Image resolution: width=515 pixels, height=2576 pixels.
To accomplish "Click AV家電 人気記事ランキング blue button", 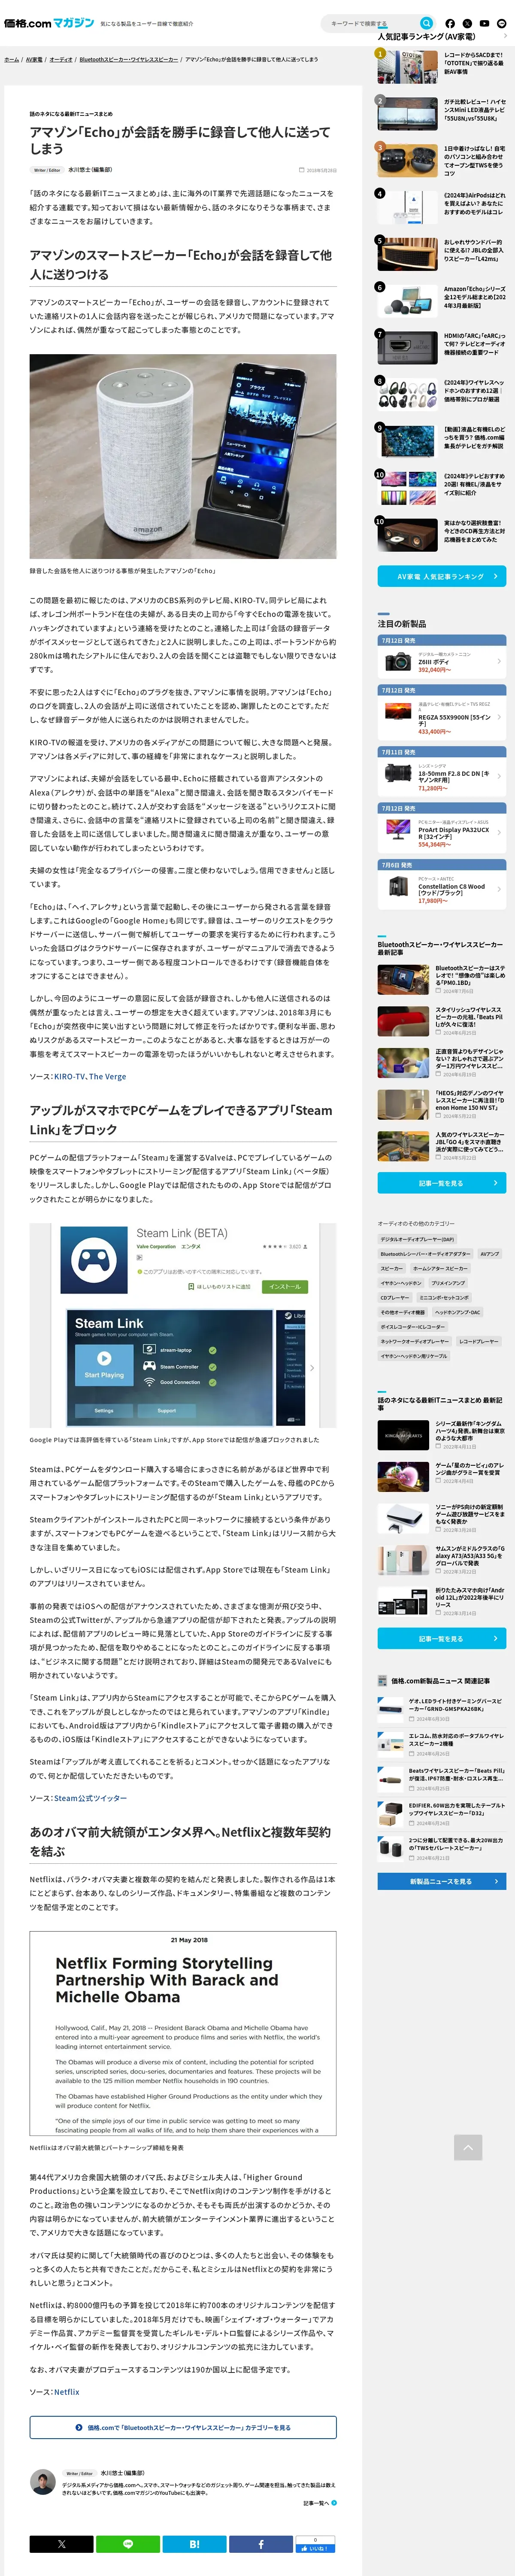I will pos(441,576).
